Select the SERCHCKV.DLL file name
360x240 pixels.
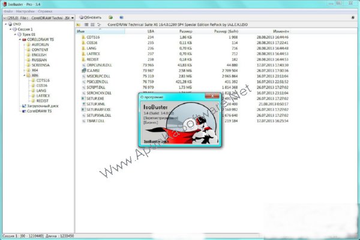point(99,93)
